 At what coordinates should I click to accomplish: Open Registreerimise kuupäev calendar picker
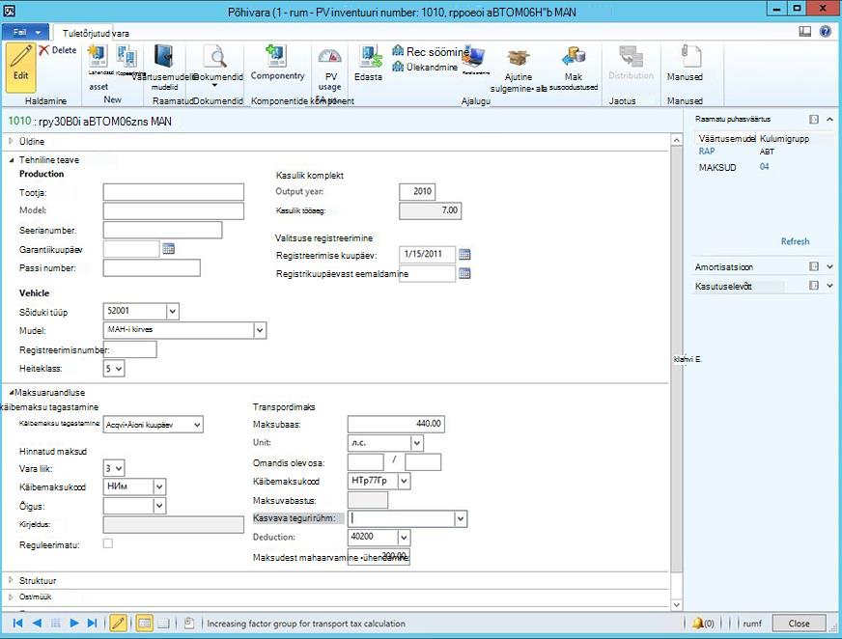464,255
